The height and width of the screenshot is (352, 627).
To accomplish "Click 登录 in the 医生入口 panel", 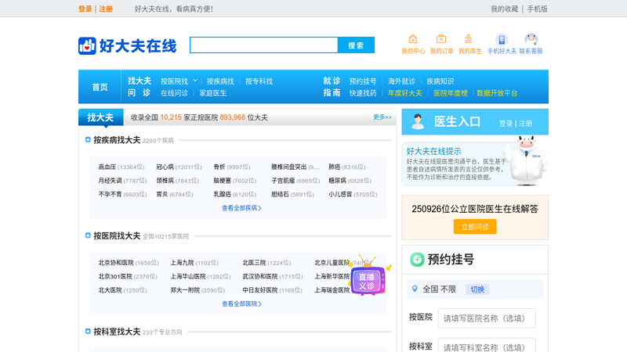I will [x=506, y=124].
